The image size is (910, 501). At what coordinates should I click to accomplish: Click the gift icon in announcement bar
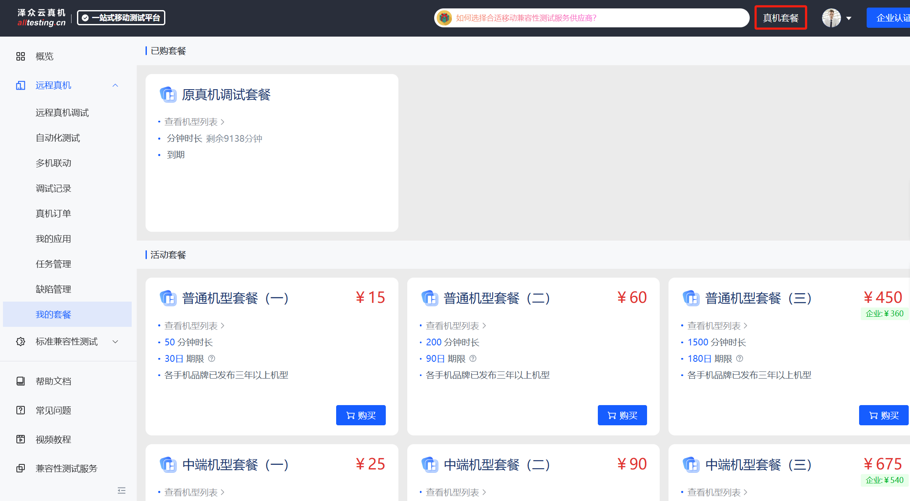point(444,18)
